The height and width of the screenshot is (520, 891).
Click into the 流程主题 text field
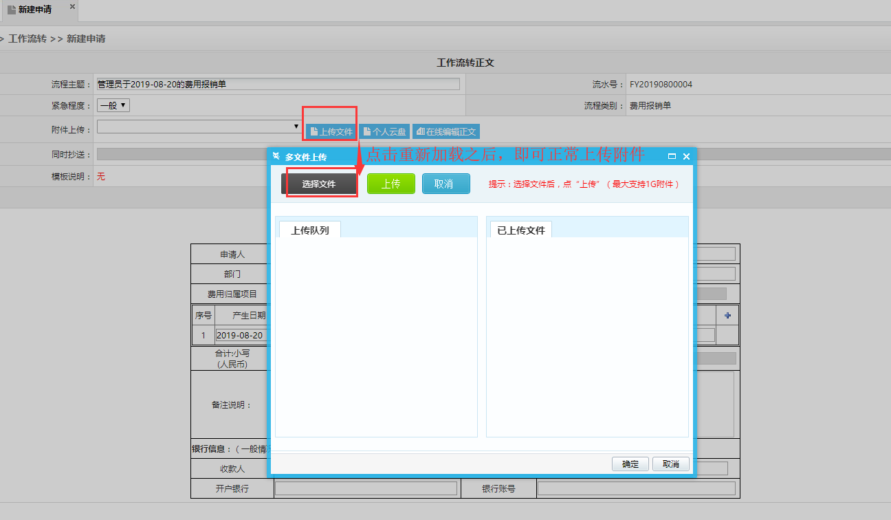(x=278, y=84)
